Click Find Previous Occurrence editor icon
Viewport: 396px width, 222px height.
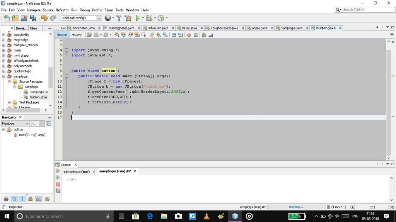point(124,35)
